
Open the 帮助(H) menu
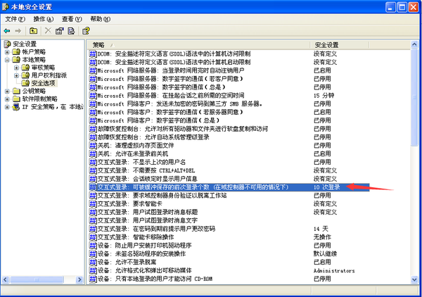coord(100,19)
